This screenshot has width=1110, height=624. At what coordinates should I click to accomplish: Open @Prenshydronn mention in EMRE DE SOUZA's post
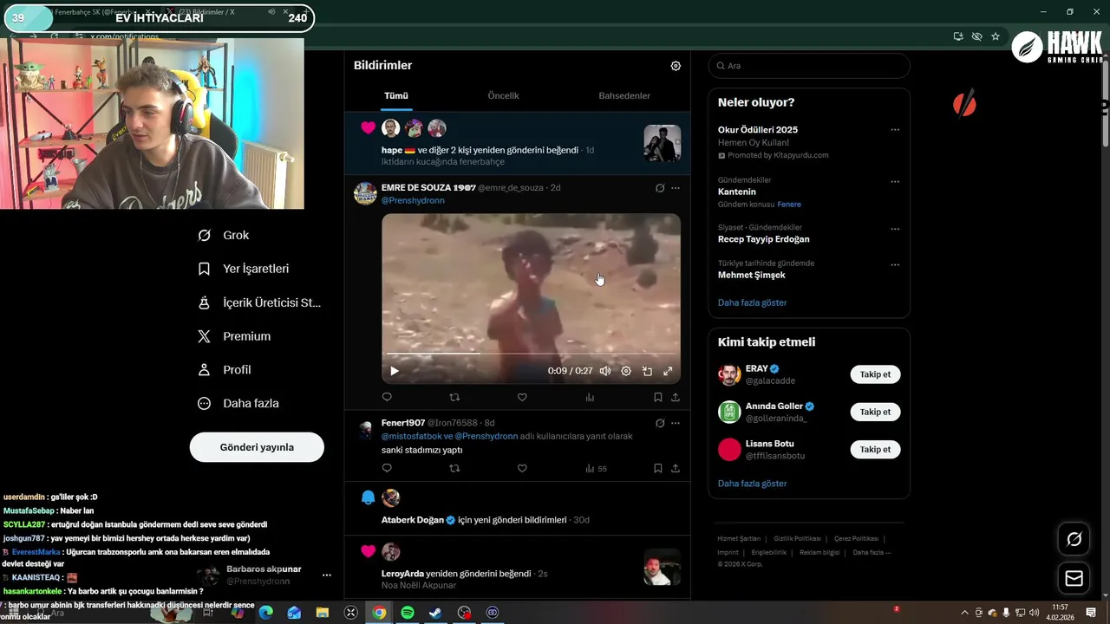413,200
